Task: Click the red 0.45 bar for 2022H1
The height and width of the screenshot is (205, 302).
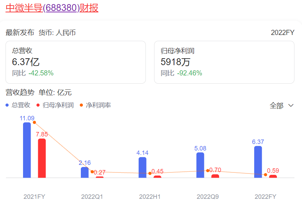Action: coord(157,177)
